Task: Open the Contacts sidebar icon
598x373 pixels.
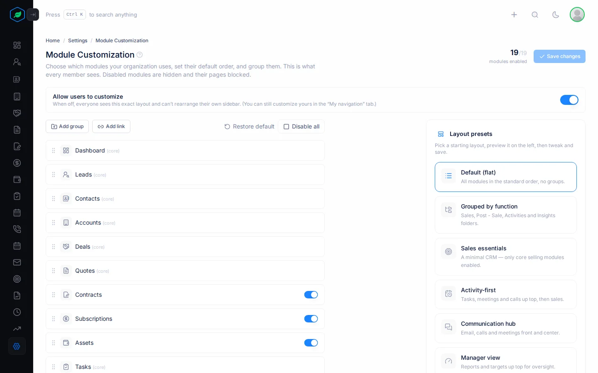Action: (17, 79)
